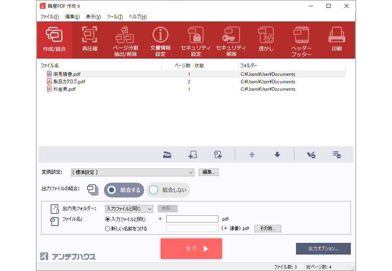Screen dimensions: 392x271
Task: Open the セキュリティ設定 tool
Action: tap(196, 40)
